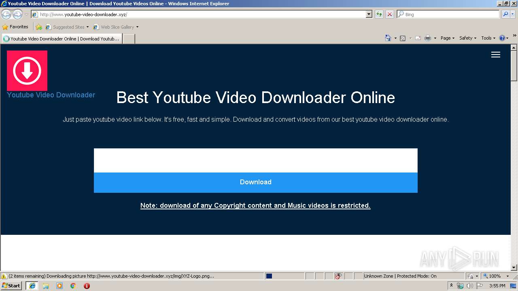This screenshot has width=518, height=291.
Task: Click Unknown Zone Protected Mode text
Action: 400,276
